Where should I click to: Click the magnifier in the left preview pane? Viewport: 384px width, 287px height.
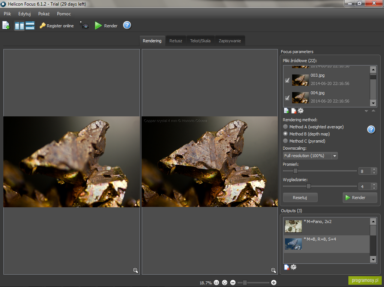point(135,271)
